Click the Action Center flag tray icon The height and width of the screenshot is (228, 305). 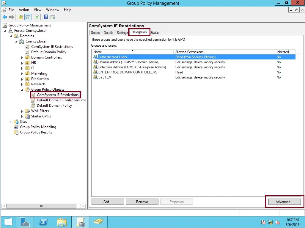pyautogui.click(x=263, y=222)
